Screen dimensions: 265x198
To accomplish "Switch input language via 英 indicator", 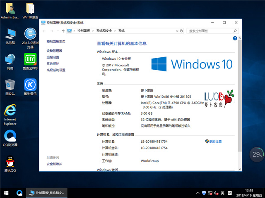I will coord(222,193).
